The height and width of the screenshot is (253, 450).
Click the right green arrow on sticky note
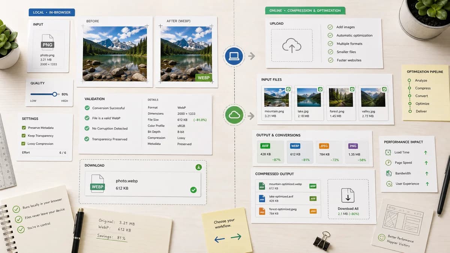236,237
